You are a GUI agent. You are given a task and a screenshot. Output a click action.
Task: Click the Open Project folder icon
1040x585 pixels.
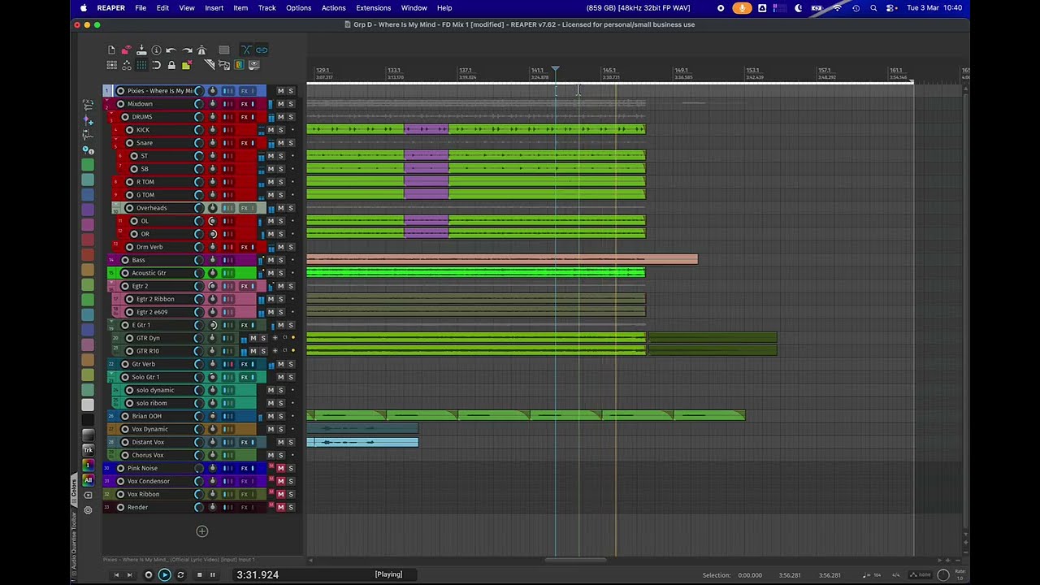126,50
